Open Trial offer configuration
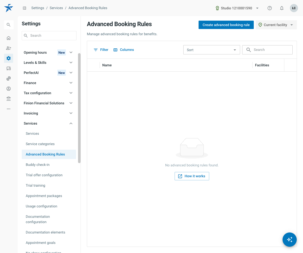303x253 pixels. pyautogui.click(x=49, y=175)
